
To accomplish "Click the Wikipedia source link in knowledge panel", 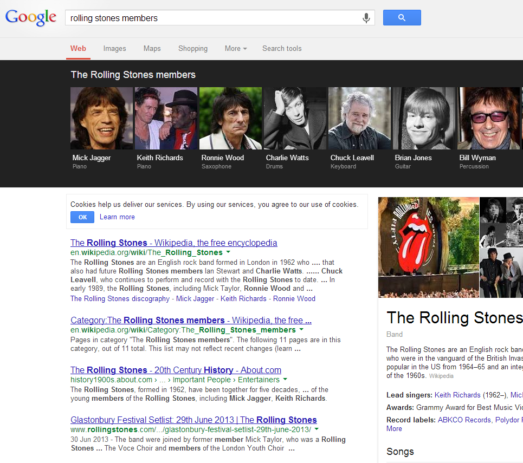I will coord(441,376).
